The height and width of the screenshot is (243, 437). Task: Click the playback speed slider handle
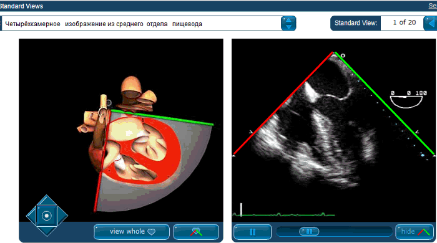(309, 232)
